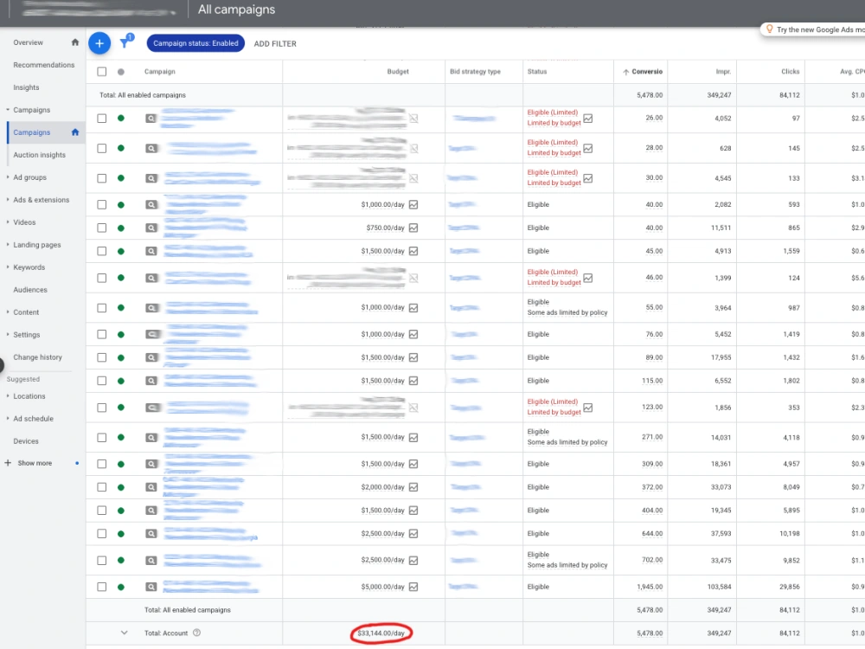This screenshot has width=865, height=649.
Task: Collapse the Campaigns section in sidebar
Action: pyautogui.click(x=8, y=110)
